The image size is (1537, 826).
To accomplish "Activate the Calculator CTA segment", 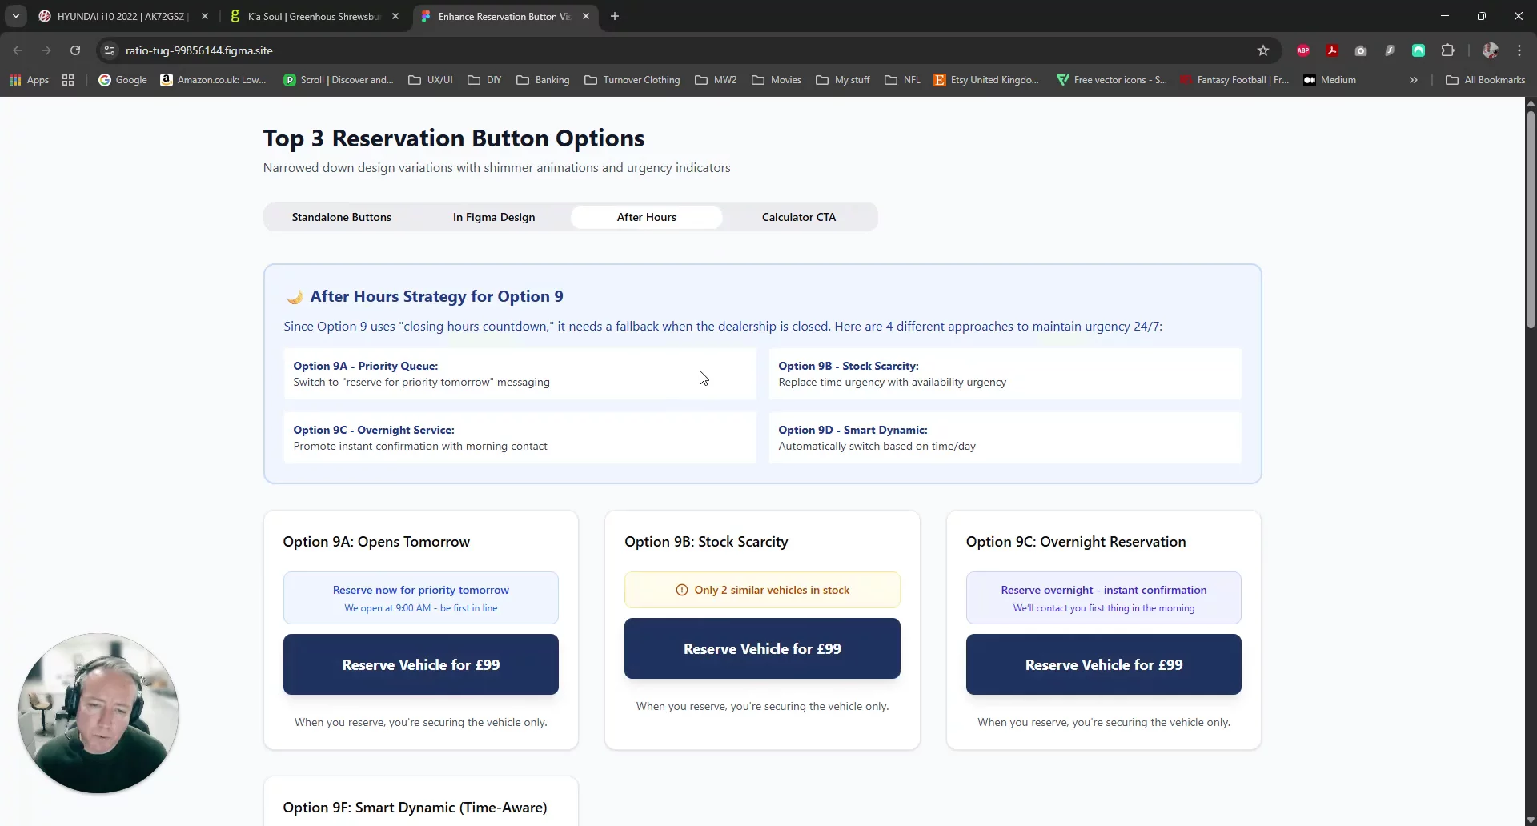I will (797, 217).
